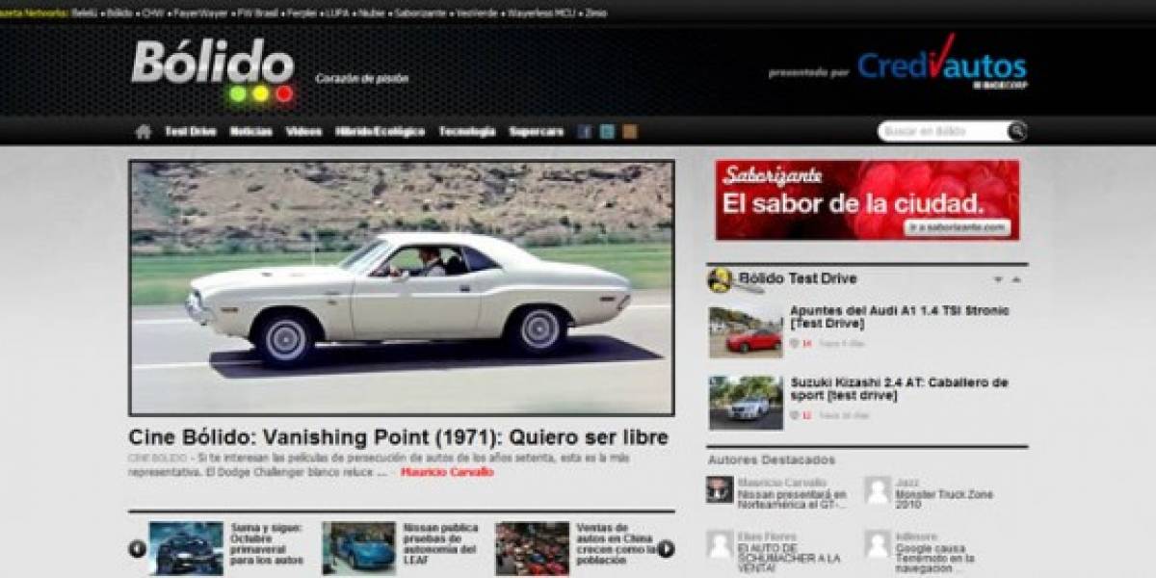Click the FayerWayer network link
Screen dimensions: 1156x578
coord(199,13)
